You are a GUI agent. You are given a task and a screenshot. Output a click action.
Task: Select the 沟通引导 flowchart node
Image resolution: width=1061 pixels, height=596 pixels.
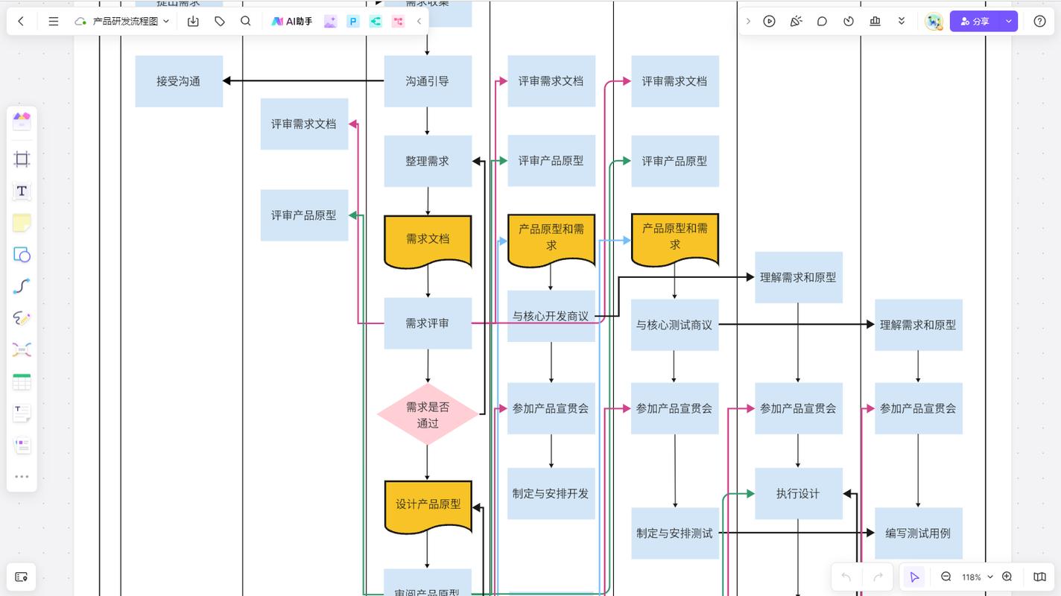tap(428, 81)
